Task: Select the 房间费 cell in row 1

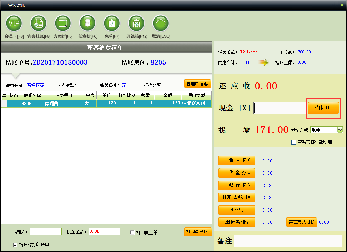Action: point(64,104)
